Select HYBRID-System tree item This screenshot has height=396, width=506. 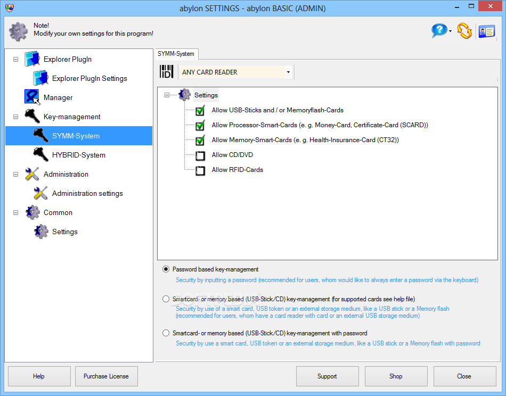click(79, 155)
